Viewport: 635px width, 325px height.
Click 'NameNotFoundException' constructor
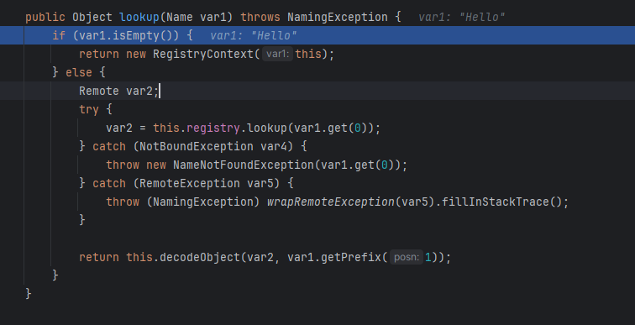point(244,165)
